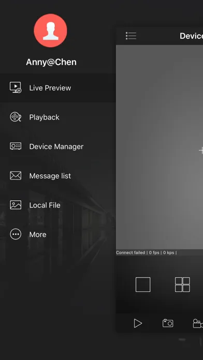Click the Anny@Chen username
Viewport: 203px width, 360px height.
point(51,62)
